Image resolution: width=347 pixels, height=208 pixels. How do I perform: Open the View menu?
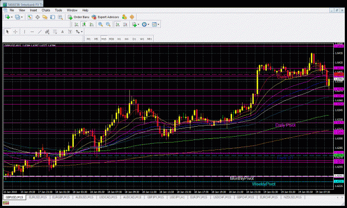(22, 10)
